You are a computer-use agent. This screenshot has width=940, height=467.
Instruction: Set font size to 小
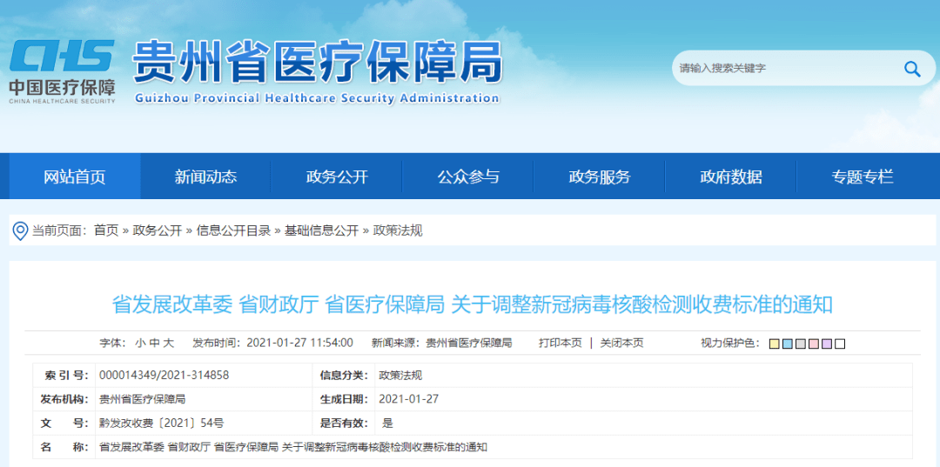click(x=139, y=343)
